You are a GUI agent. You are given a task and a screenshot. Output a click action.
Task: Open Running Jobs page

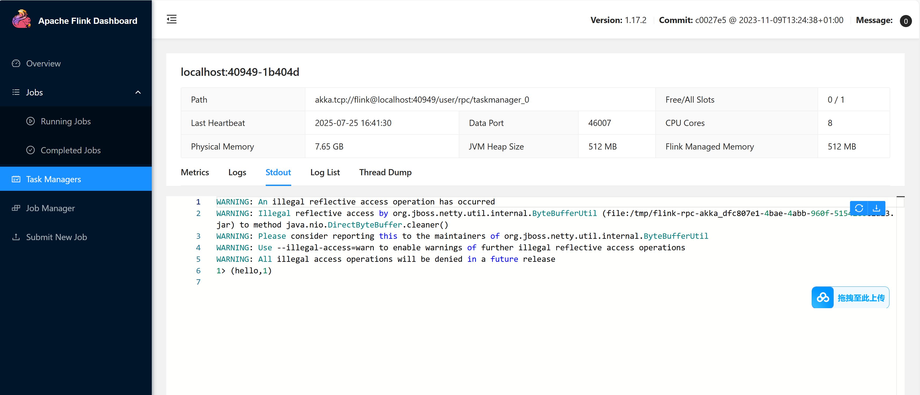[x=76, y=121]
